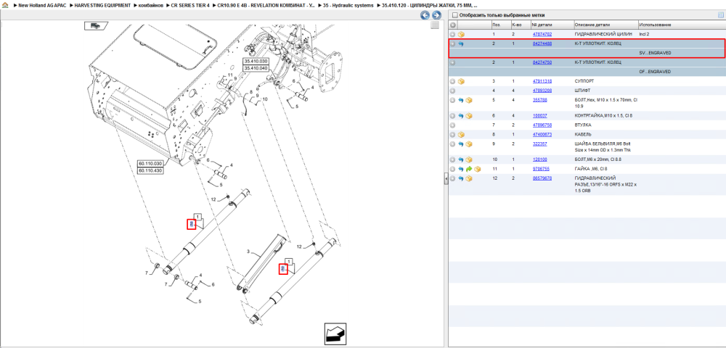Click the blue replacement arrow for part 84274488
This screenshot has height=348, width=726.
[x=461, y=44]
